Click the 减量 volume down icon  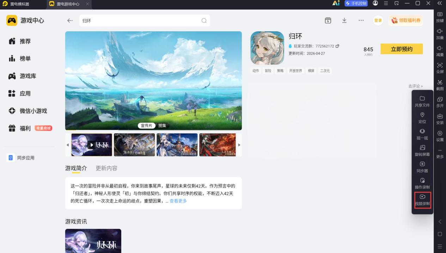coord(440,51)
